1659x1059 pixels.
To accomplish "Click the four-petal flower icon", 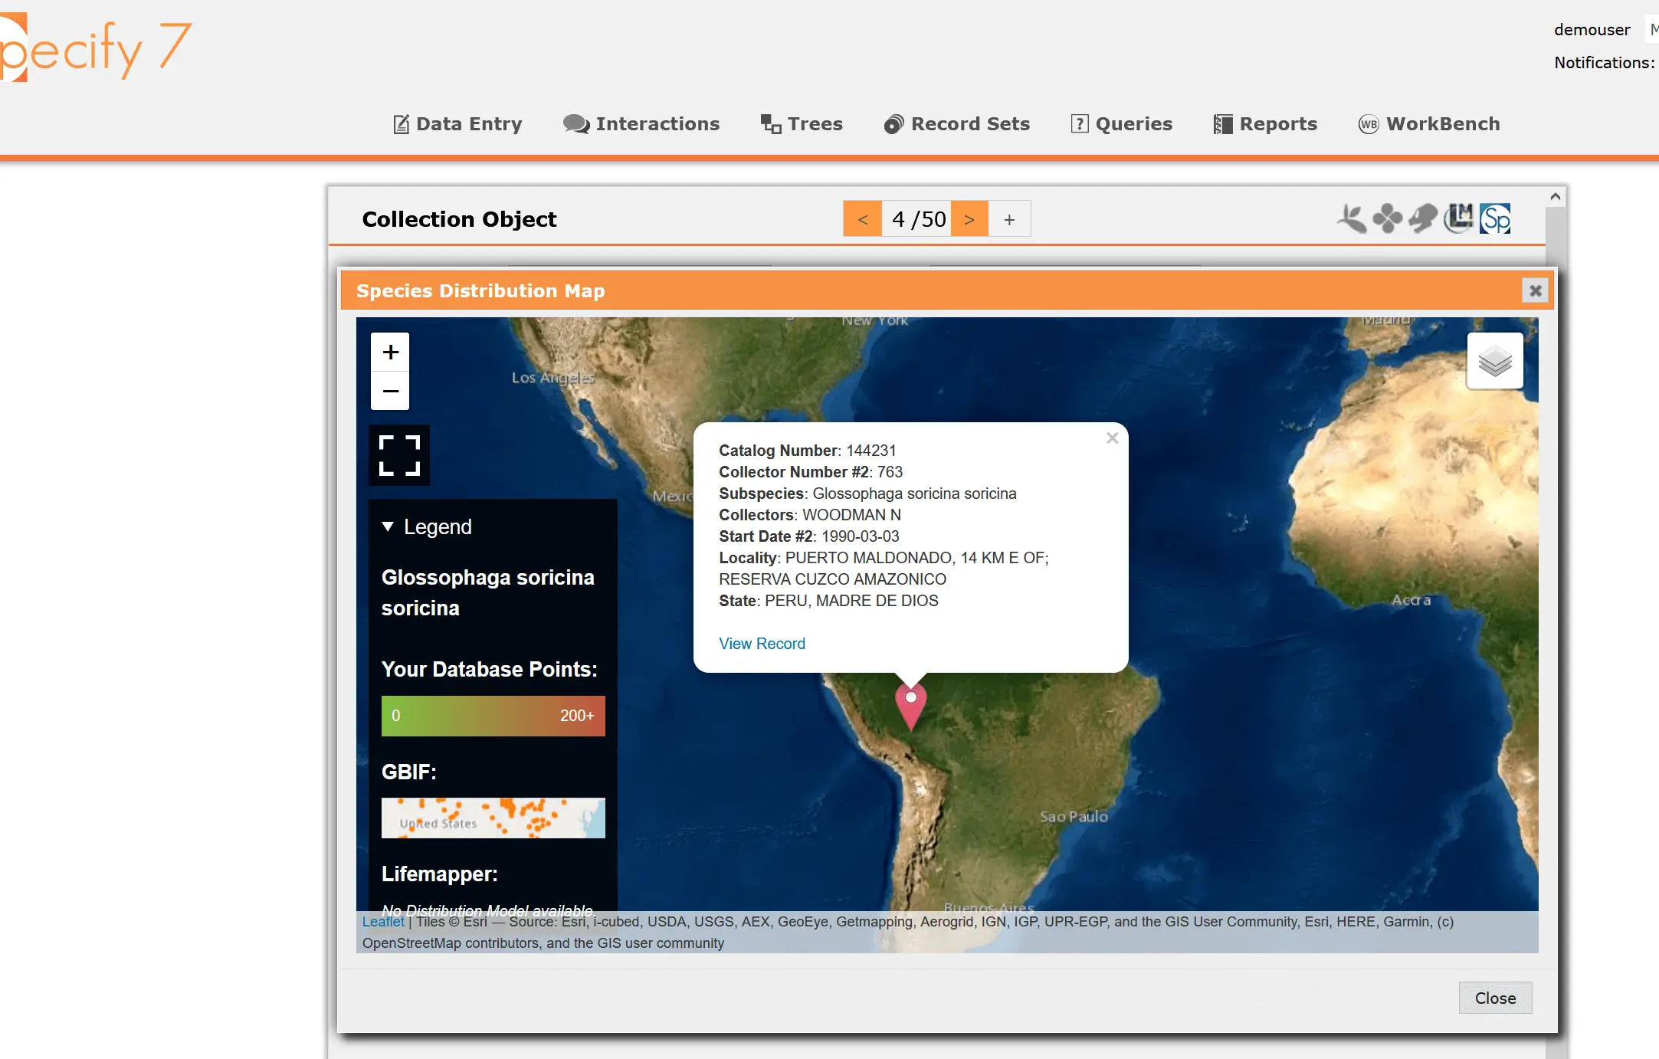I will point(1387,218).
